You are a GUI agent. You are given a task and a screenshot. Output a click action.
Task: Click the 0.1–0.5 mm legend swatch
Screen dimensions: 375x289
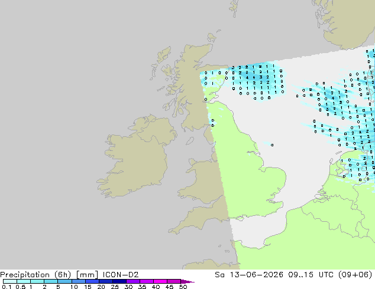[x=10, y=281]
